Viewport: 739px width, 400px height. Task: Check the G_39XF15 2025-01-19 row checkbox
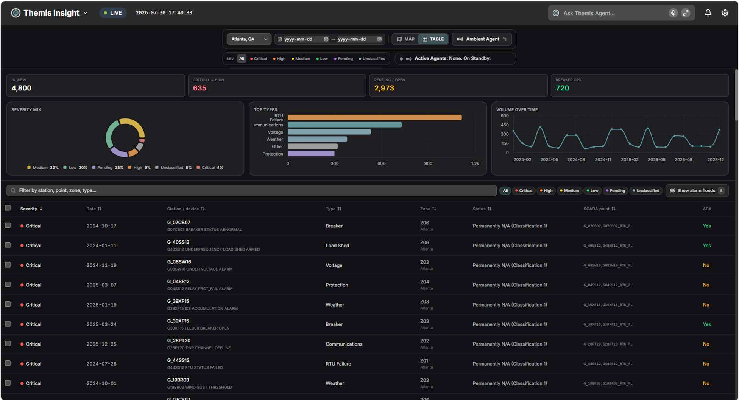pos(8,304)
